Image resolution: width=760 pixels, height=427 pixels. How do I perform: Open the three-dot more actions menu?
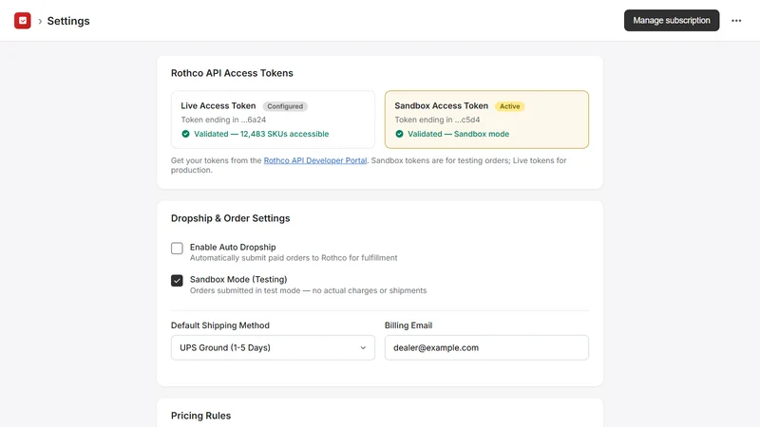(736, 20)
